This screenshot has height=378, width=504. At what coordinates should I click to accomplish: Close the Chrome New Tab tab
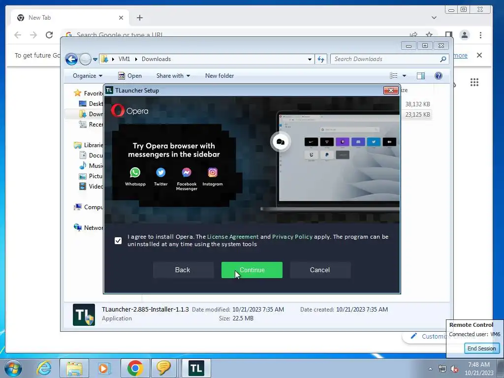pyautogui.click(x=121, y=18)
